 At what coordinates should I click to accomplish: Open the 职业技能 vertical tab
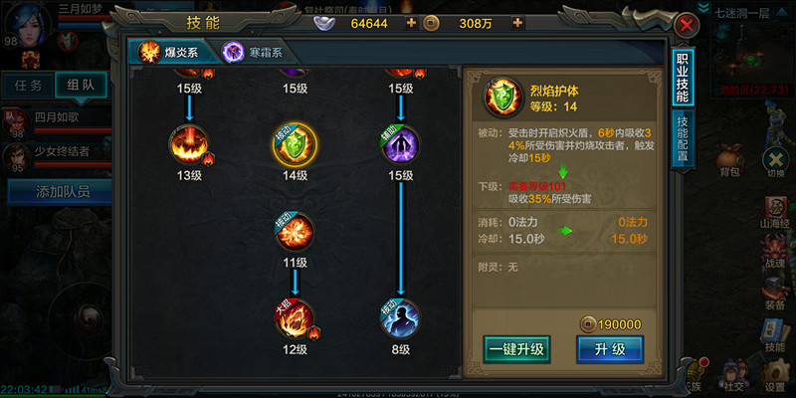(683, 78)
